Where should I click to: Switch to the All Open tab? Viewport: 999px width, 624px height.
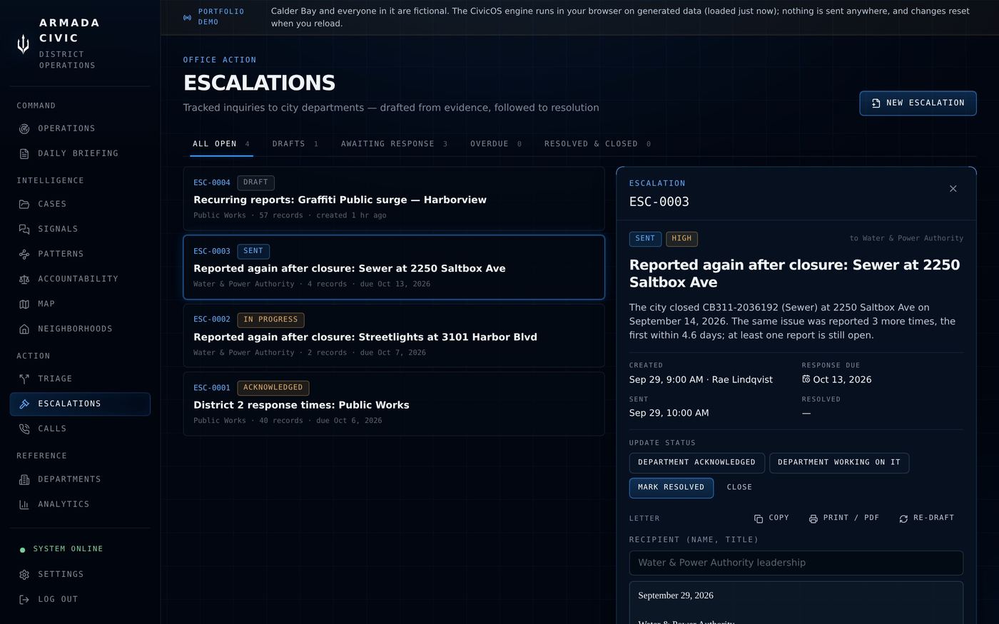(221, 144)
